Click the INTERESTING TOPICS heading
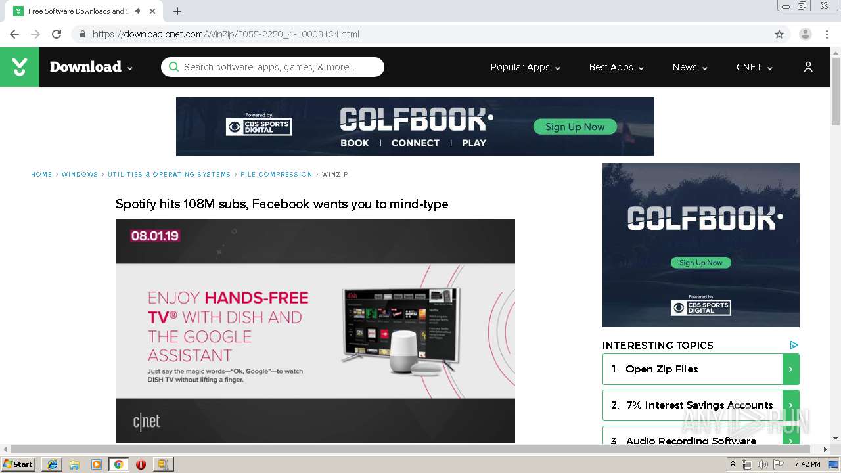This screenshot has width=841, height=473. click(x=658, y=345)
